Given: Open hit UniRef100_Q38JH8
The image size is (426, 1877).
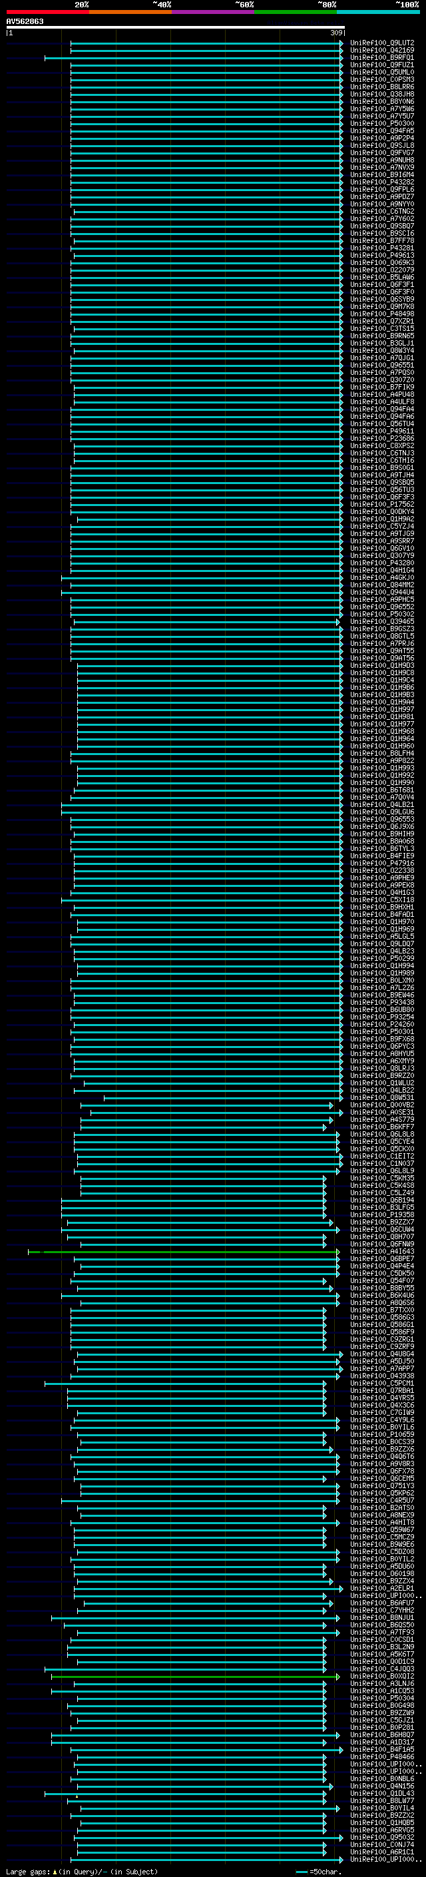Looking at the screenshot, I should (381, 94).
